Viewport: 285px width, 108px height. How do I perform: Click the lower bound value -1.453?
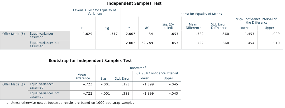point(249,34)
